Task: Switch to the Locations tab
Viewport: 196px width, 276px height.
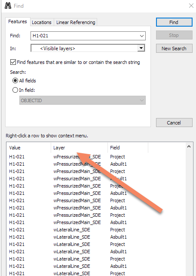Action: [x=42, y=22]
